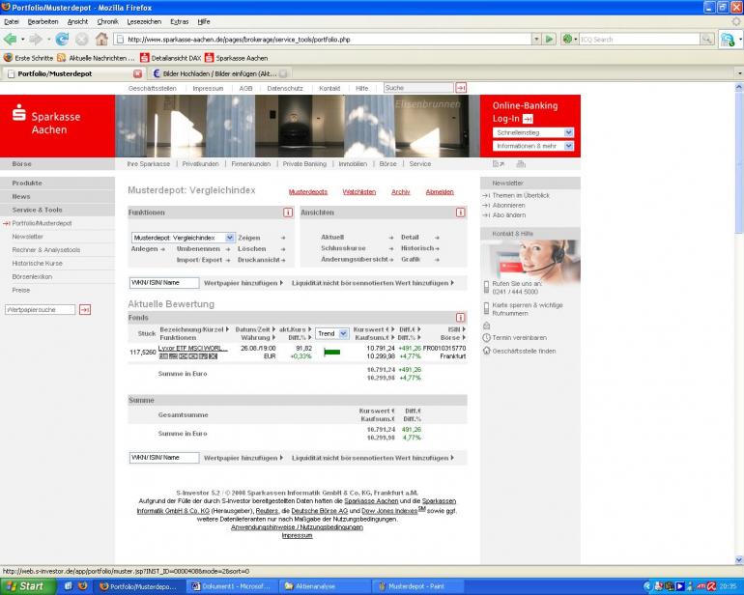The height and width of the screenshot is (595, 744).
Task: Open the Ansichten info icon
Action: [460, 212]
